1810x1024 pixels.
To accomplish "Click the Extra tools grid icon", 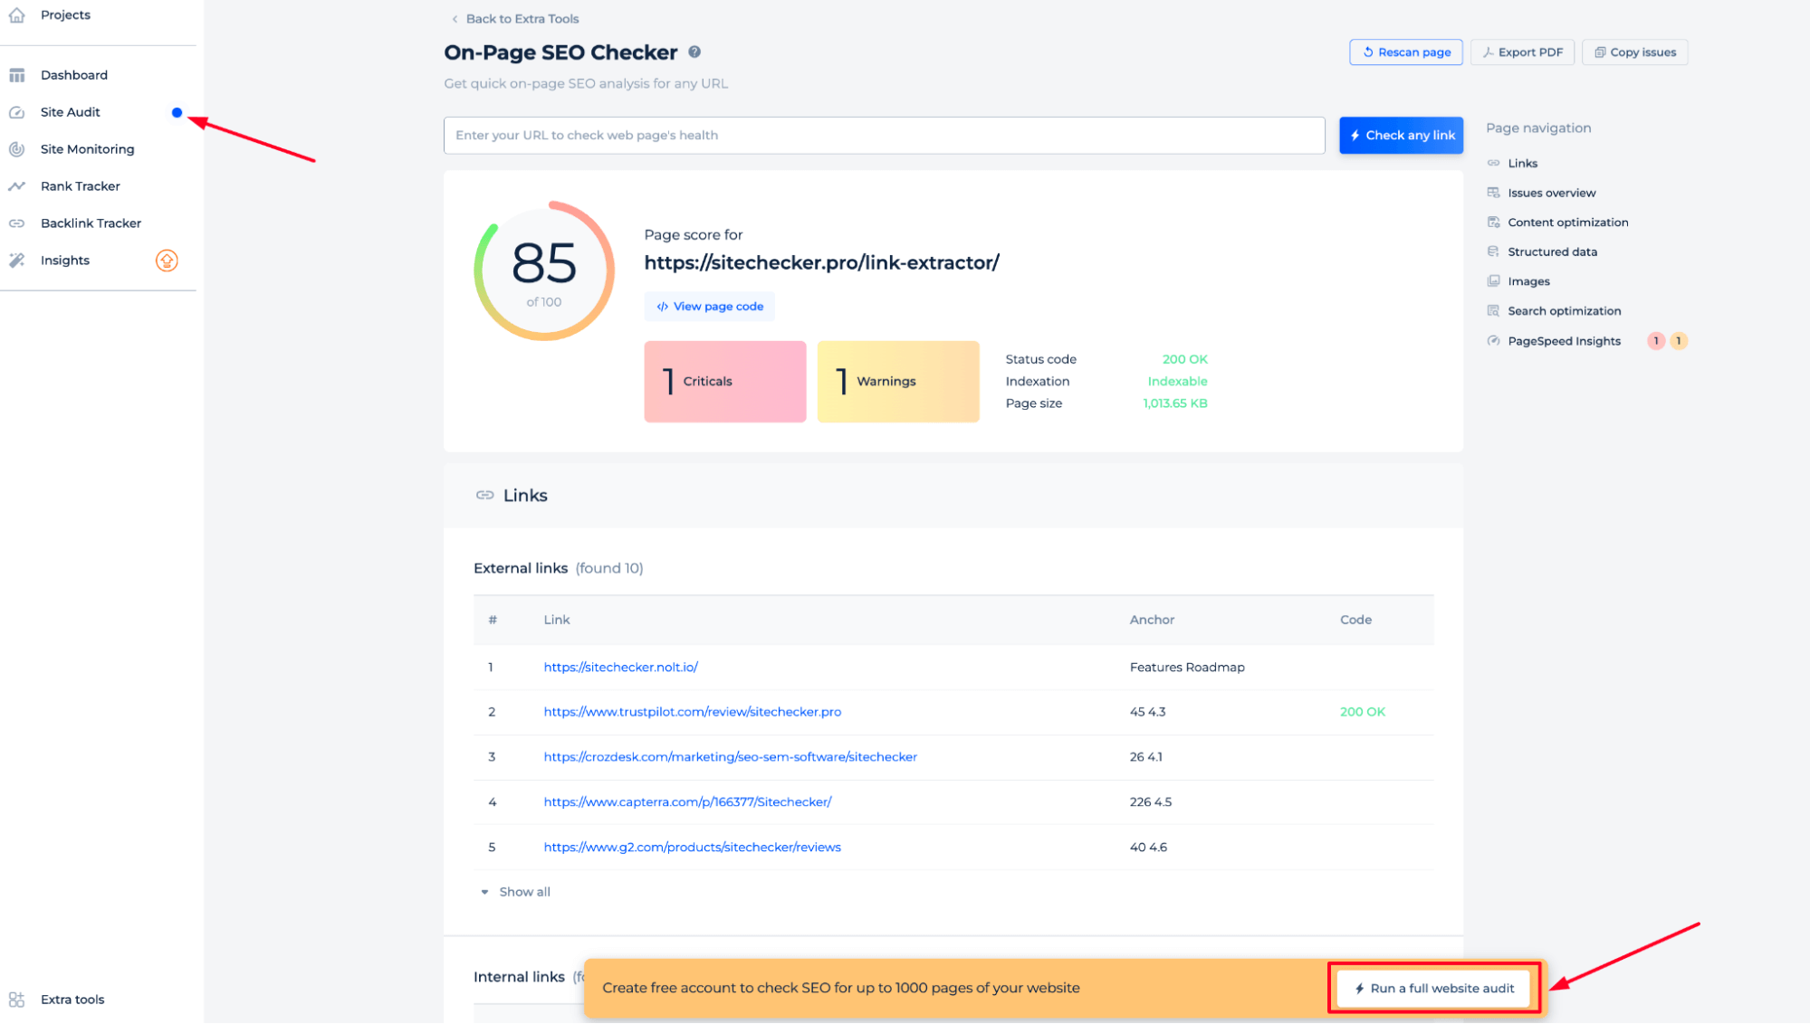I will [16, 1000].
